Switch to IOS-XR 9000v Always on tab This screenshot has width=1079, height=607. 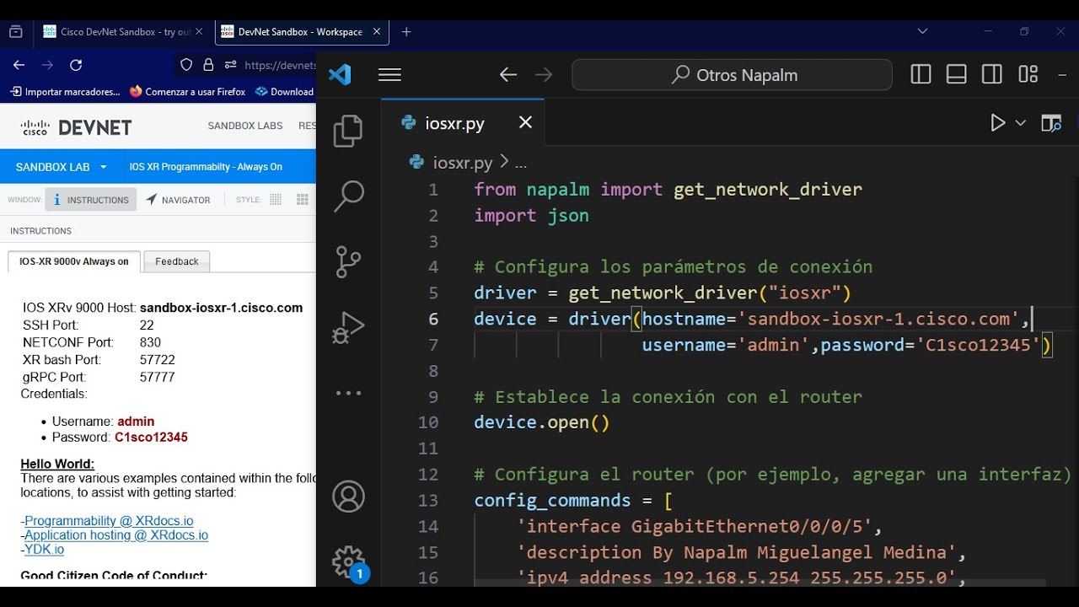[74, 261]
